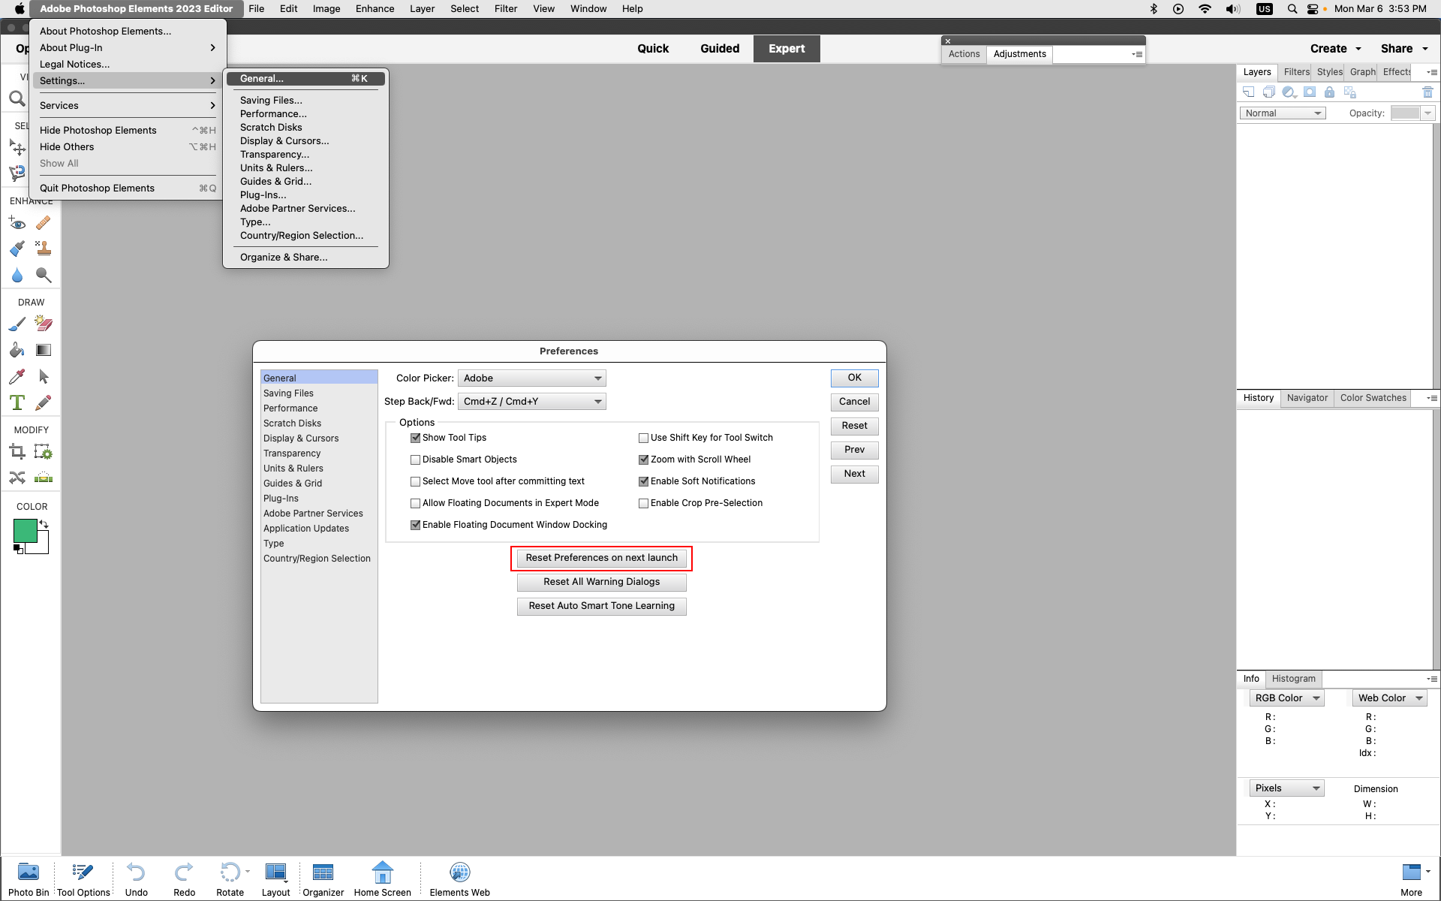Select Saving Files preferences category
Screen dimensions: 1441x901
click(x=287, y=393)
